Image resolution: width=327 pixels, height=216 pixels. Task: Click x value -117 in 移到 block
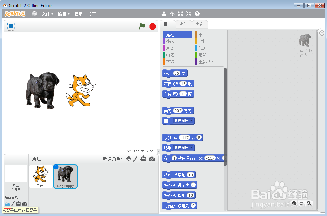point(185,138)
